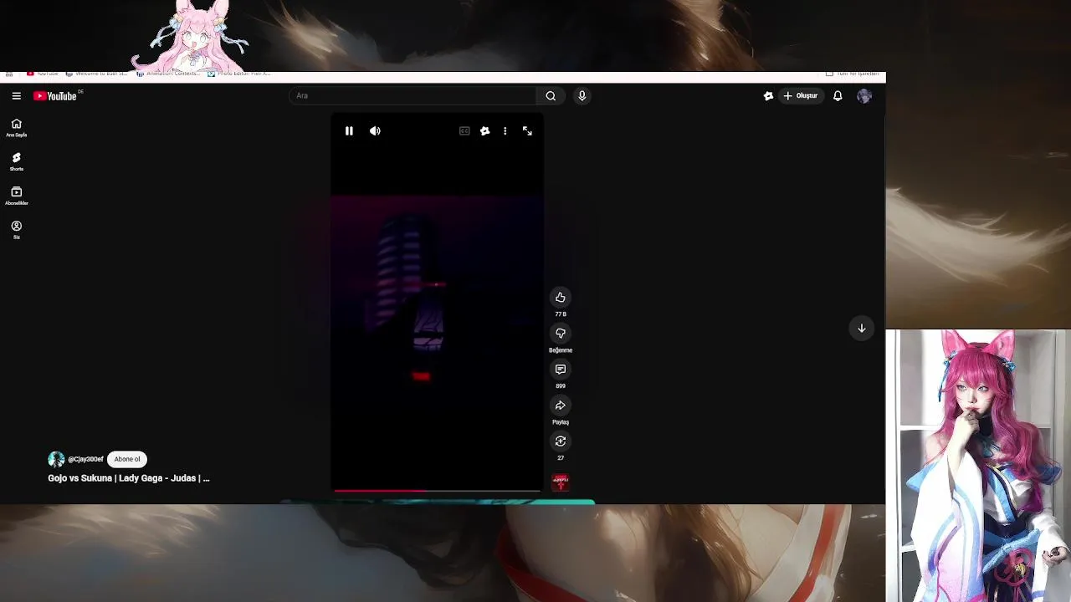Open the Animation Contexts bookmark
Screen dimensions: 1071x602
[x=167, y=74]
